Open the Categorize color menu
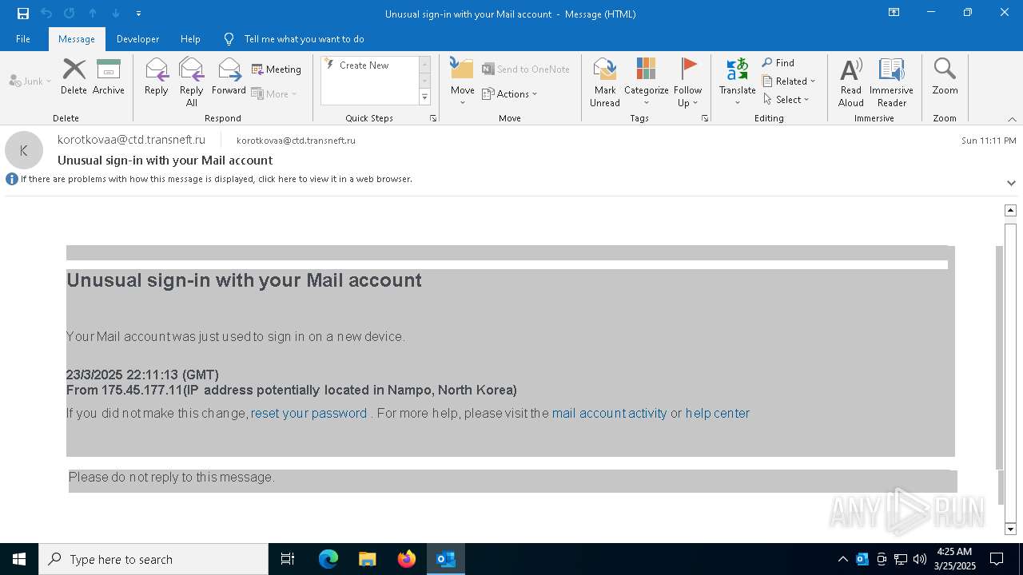The image size is (1023, 575). click(x=646, y=82)
